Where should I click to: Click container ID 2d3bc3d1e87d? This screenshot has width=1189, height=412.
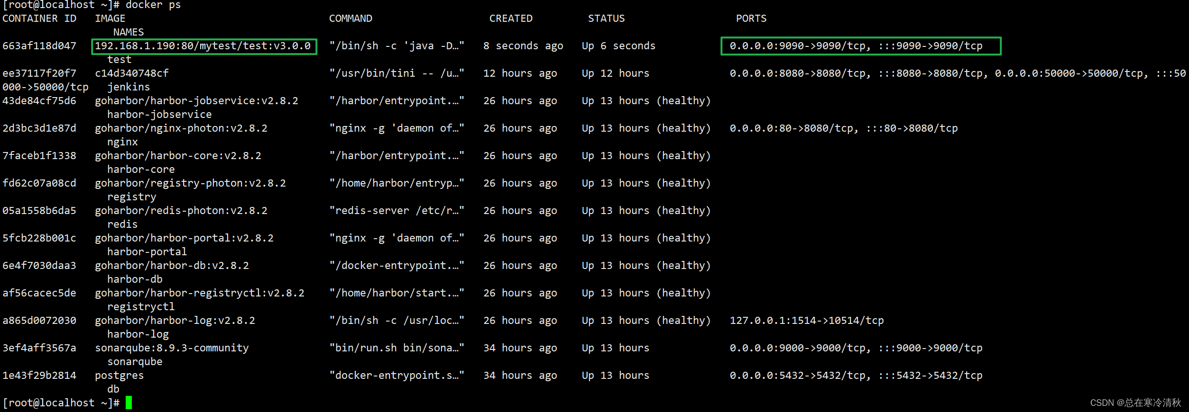point(39,128)
